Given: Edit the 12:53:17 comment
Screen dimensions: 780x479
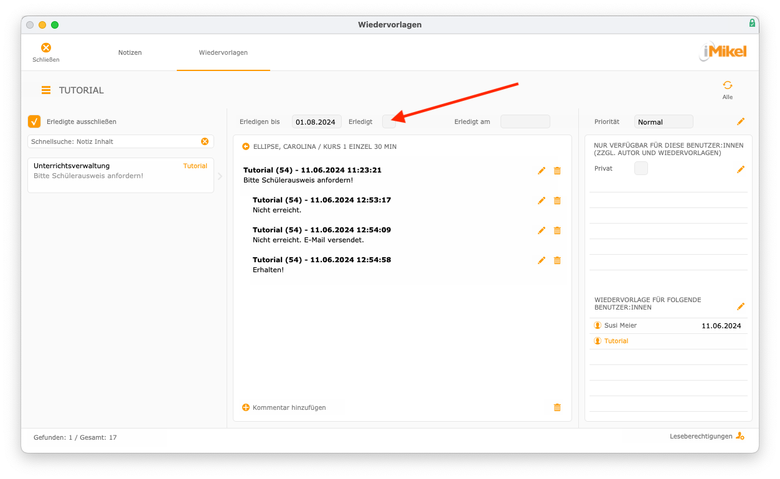Looking at the screenshot, I should pos(542,201).
